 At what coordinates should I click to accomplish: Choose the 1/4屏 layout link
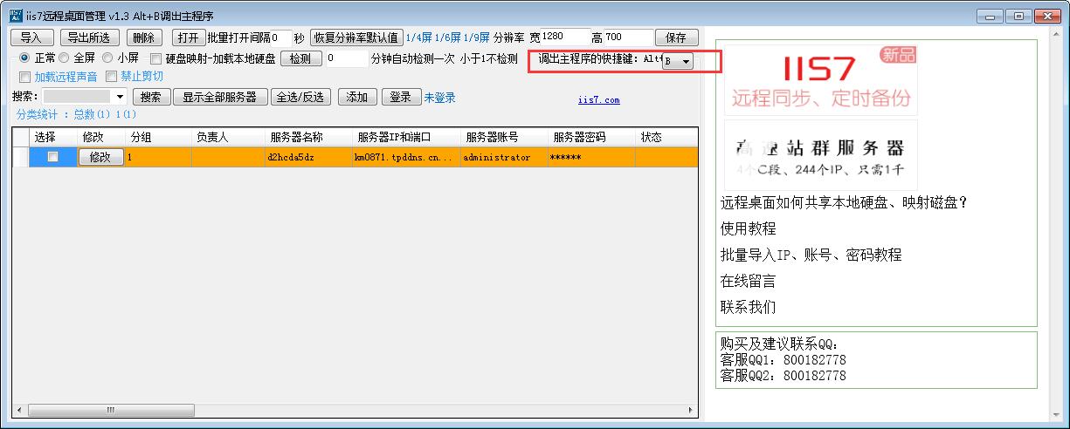[418, 37]
